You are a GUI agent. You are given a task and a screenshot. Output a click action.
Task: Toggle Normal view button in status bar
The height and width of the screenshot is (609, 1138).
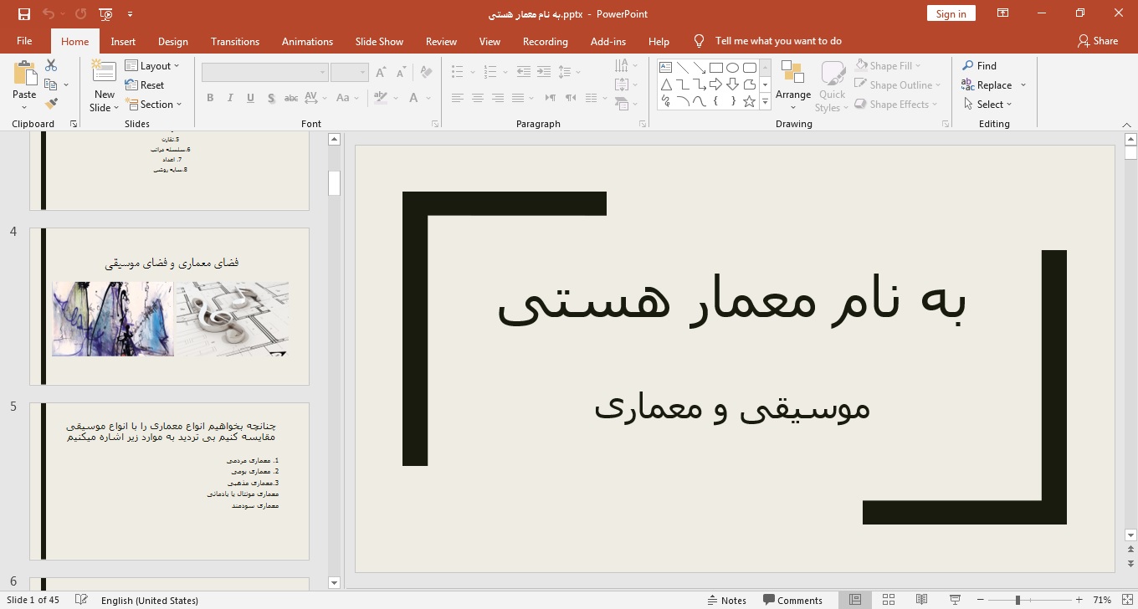tap(855, 600)
